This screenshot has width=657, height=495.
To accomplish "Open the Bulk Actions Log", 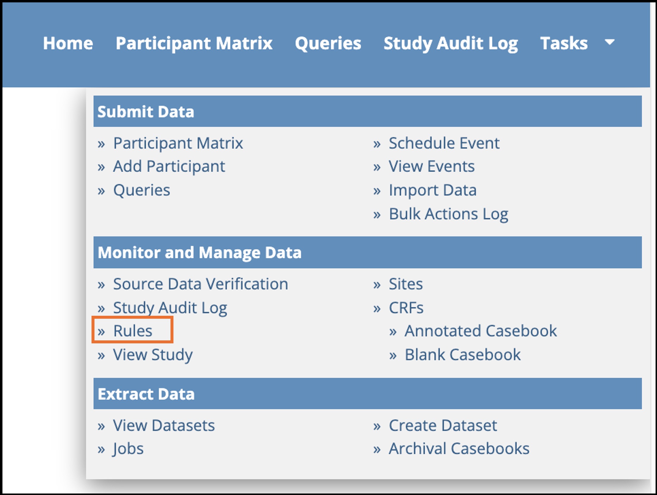I will pos(449,214).
